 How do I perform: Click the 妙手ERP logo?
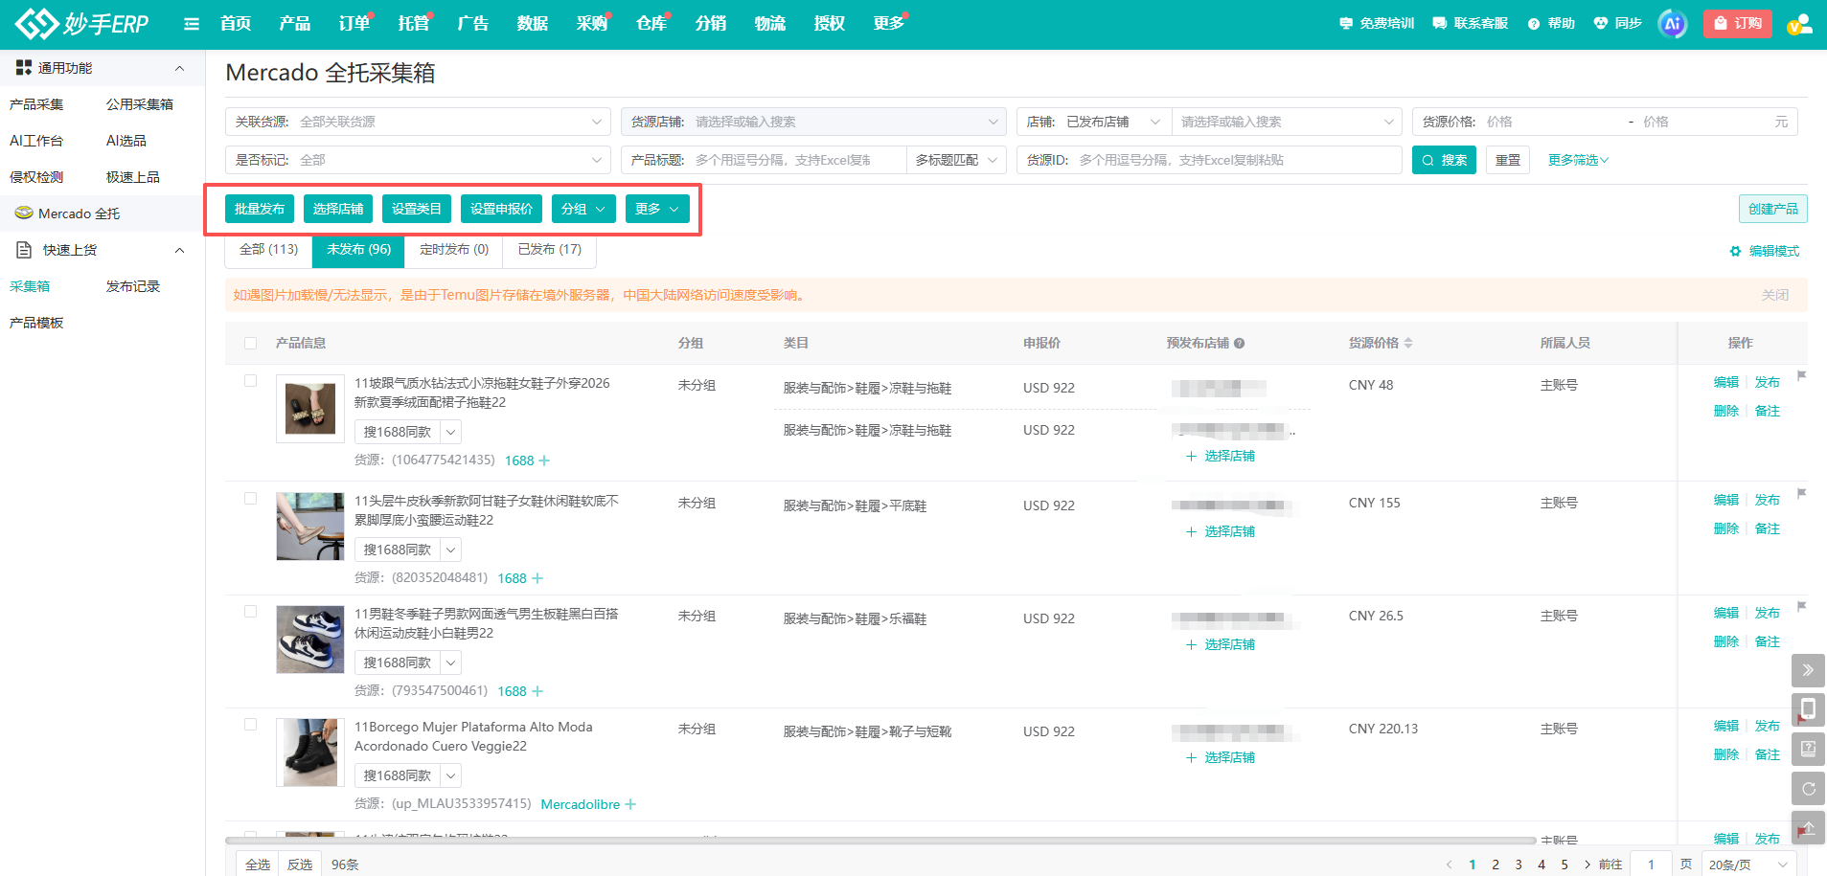[x=82, y=24]
